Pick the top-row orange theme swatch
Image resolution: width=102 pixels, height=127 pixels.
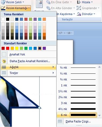(44, 19)
